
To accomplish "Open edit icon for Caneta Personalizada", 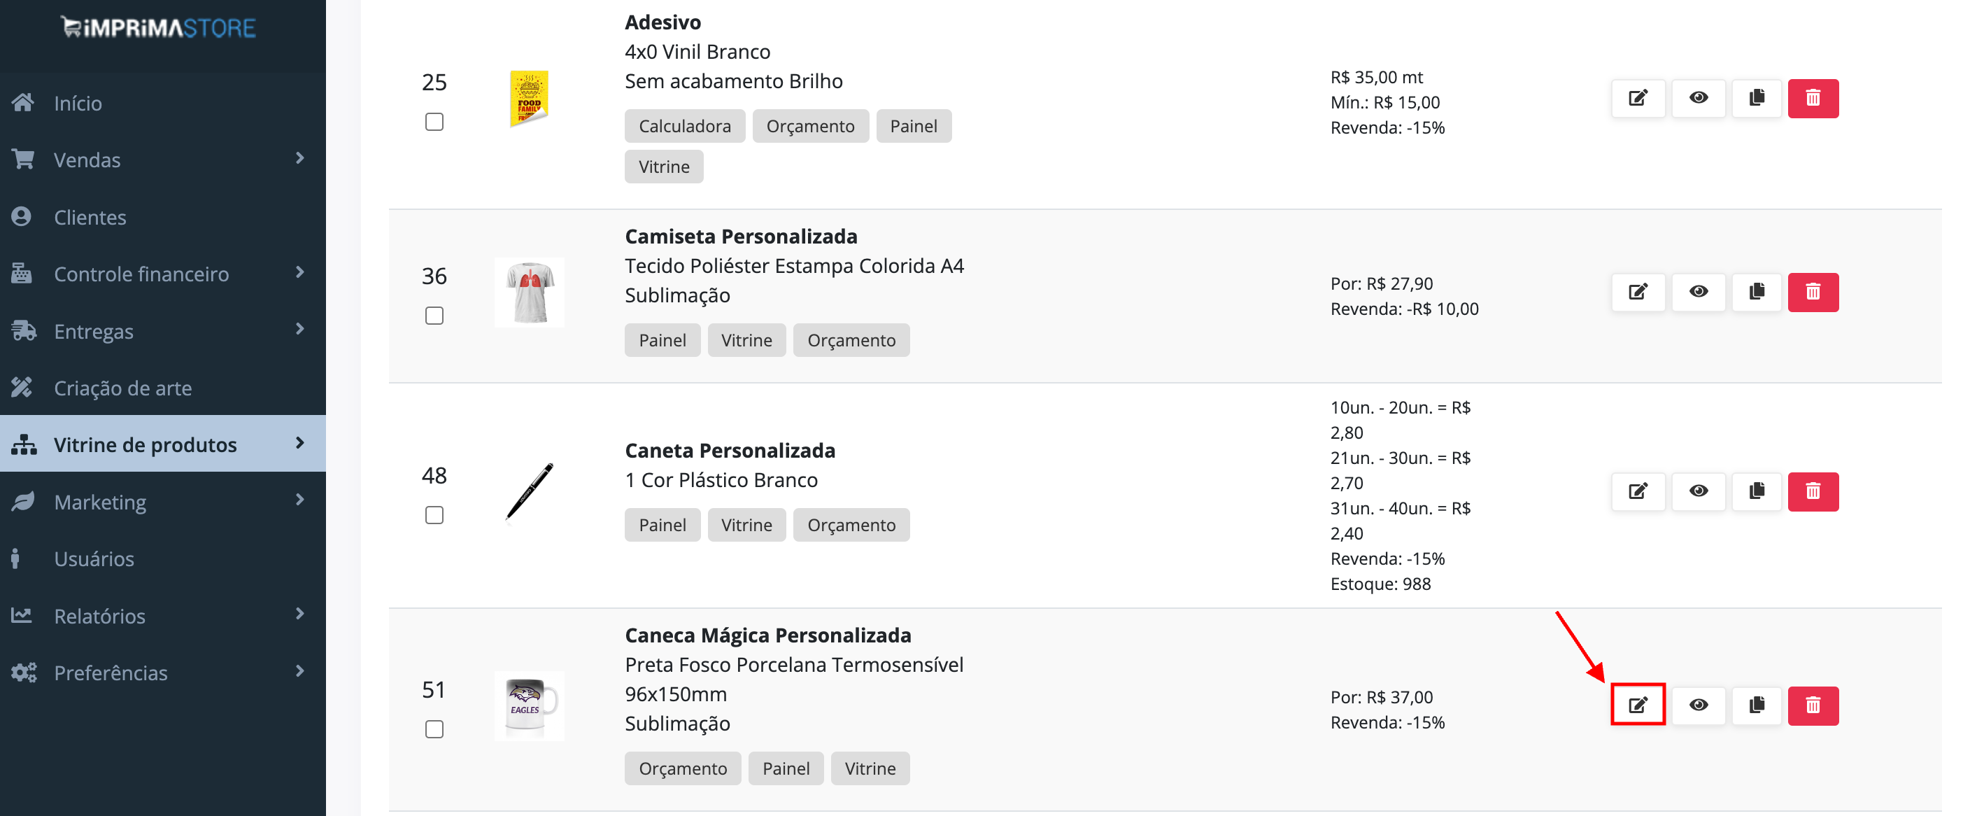I will pos(1638,491).
